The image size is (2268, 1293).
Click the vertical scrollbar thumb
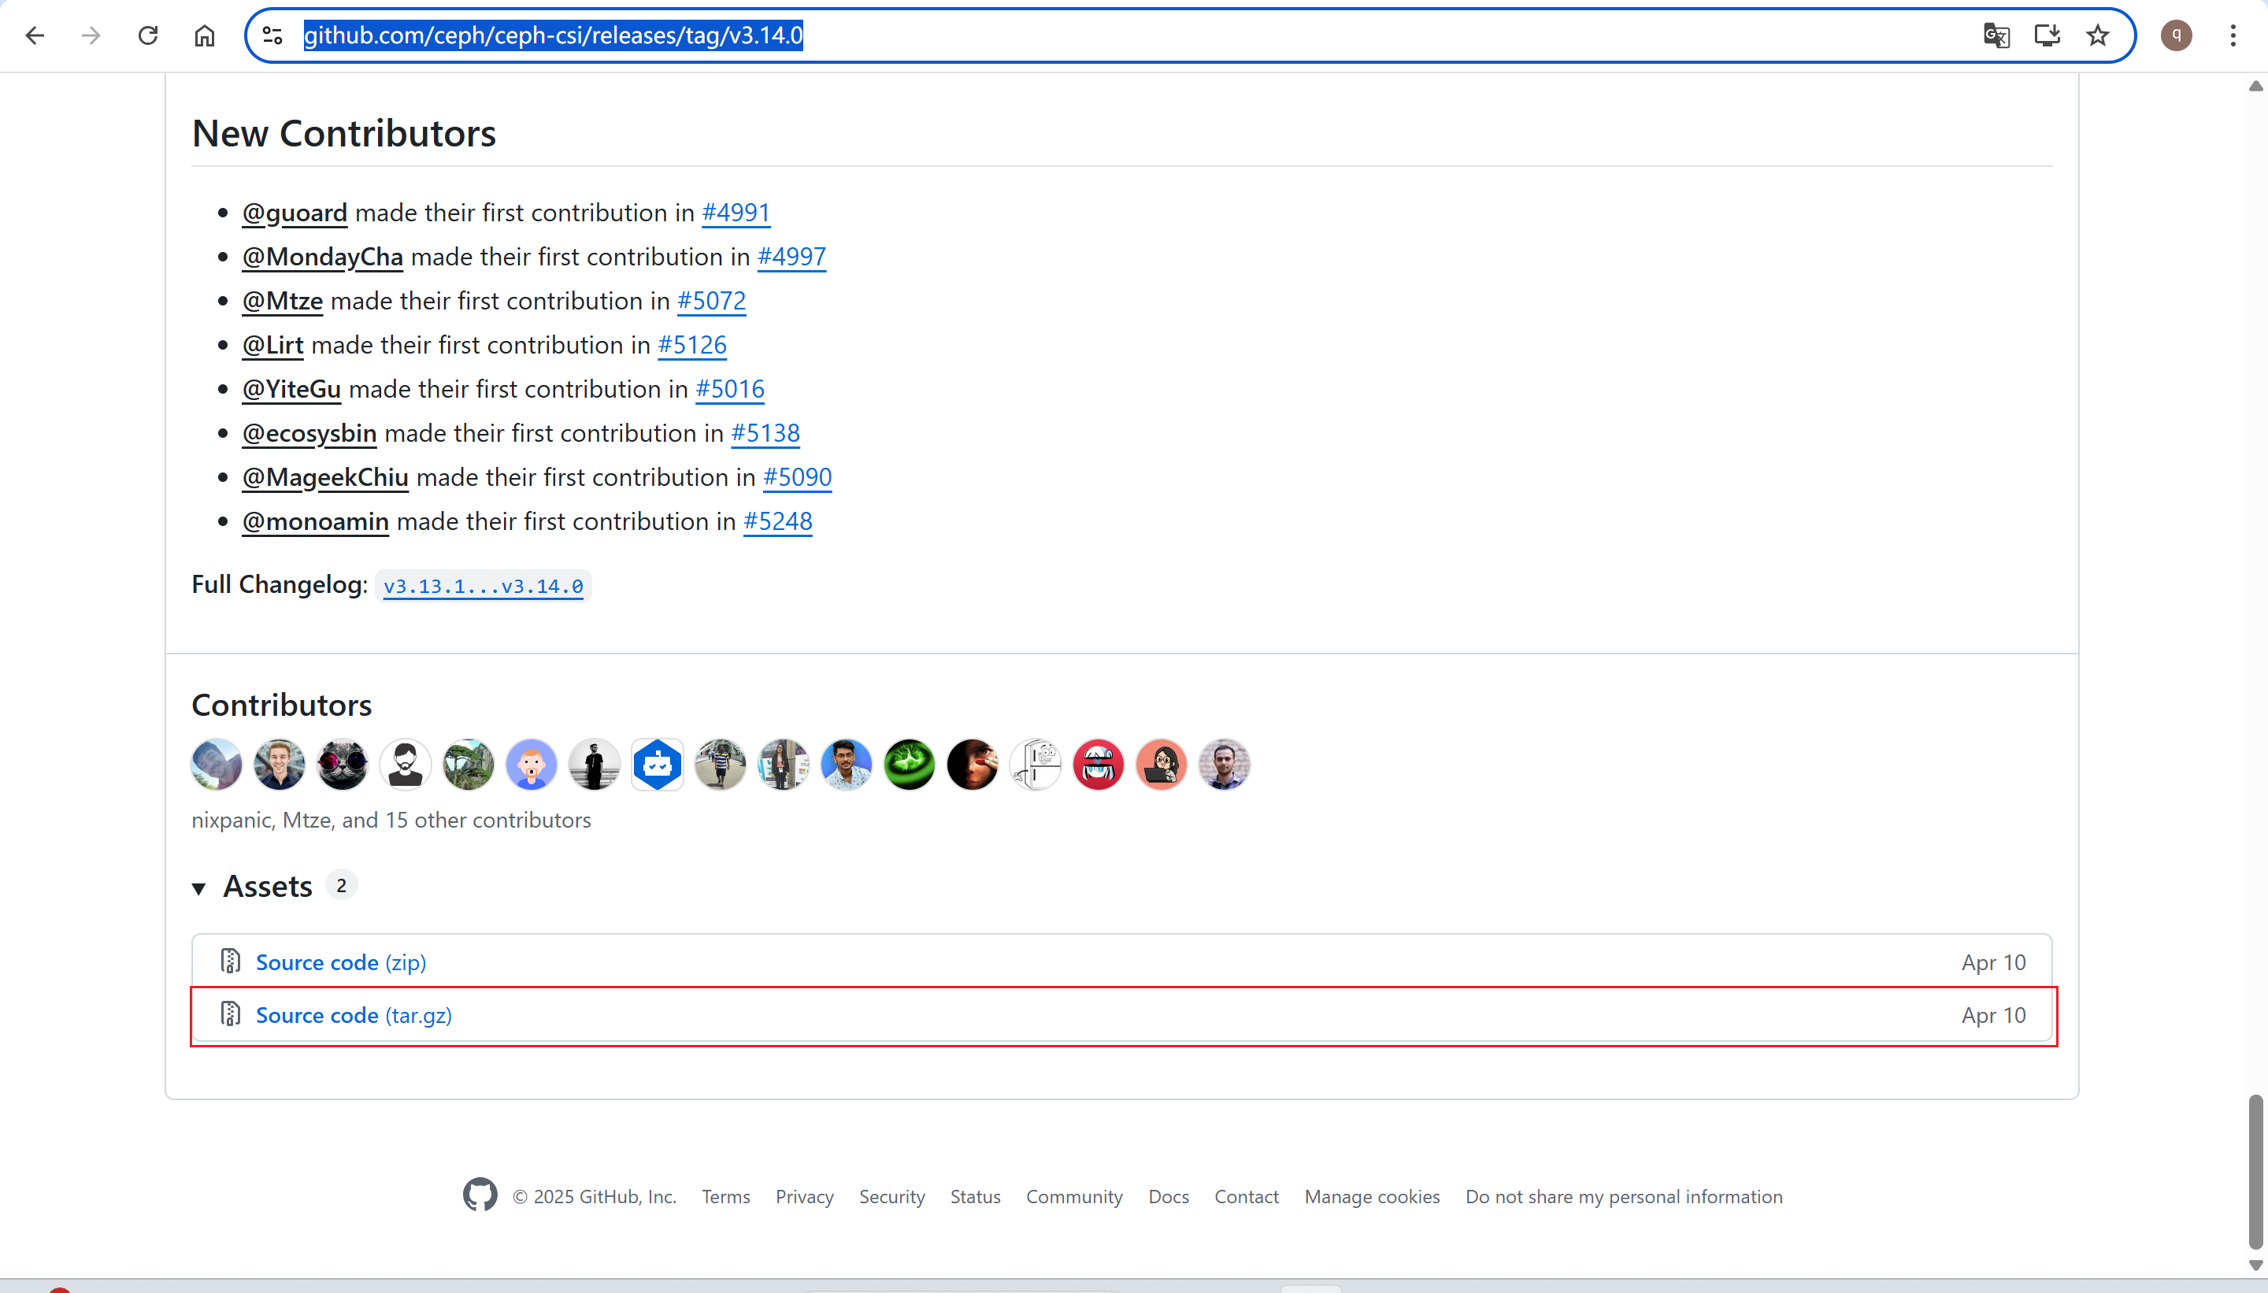[x=2255, y=1173]
